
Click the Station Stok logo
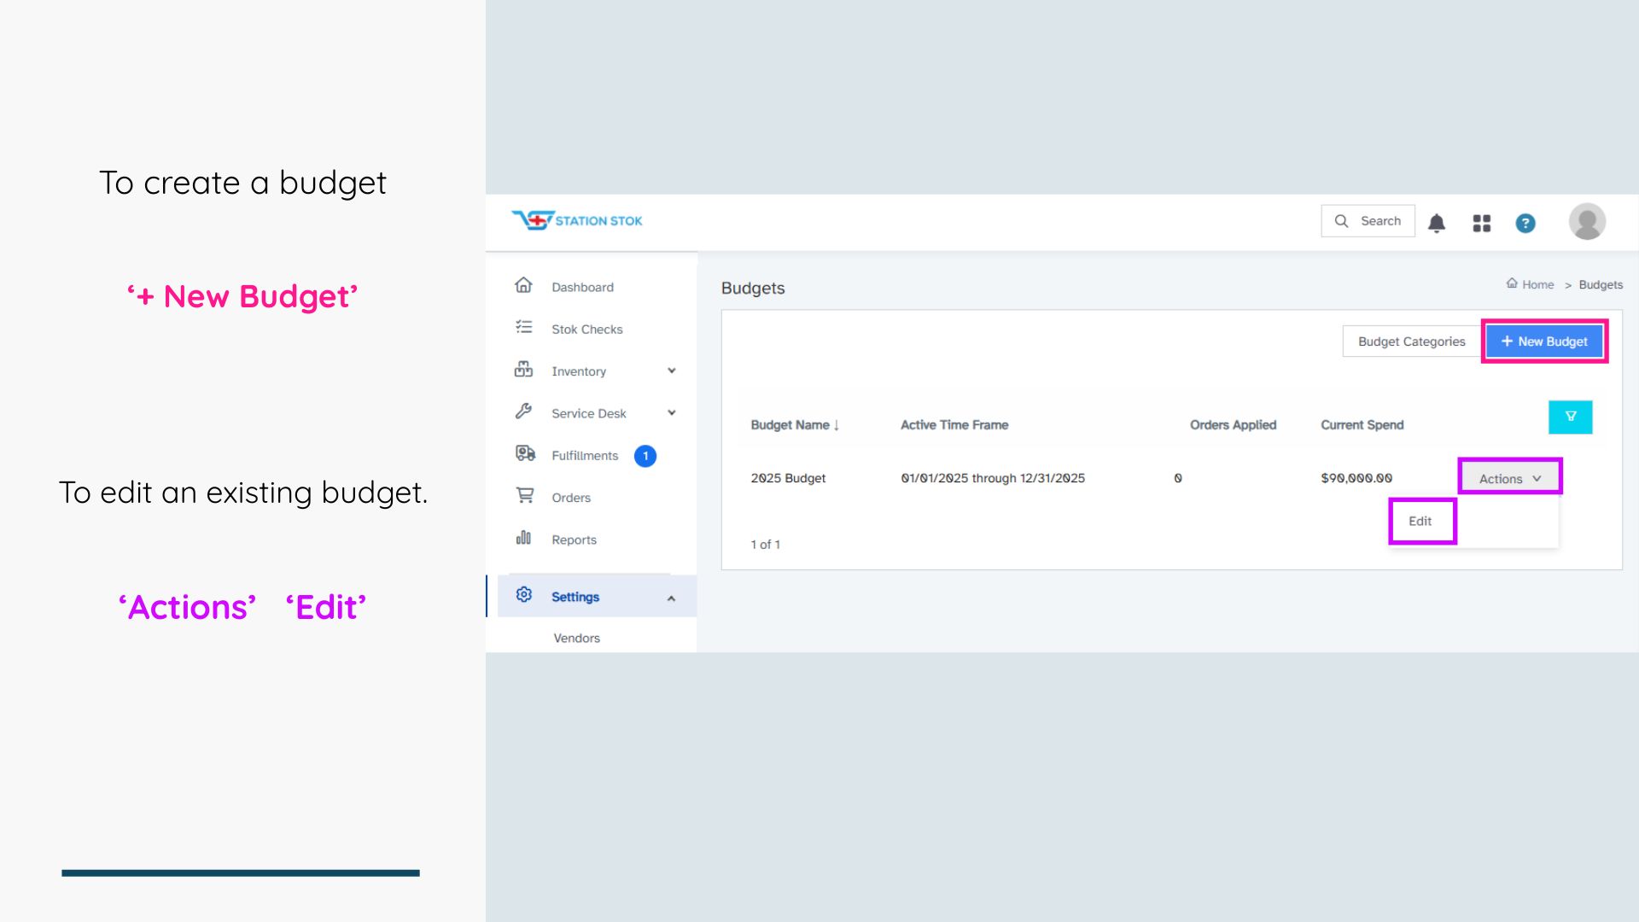[577, 220]
